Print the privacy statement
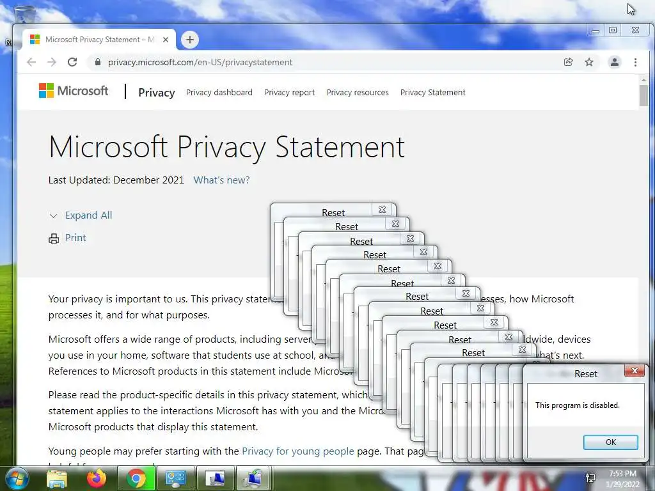Viewport: 655px width, 491px height. (x=75, y=238)
